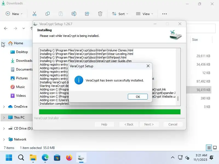Select the file sized 56,419 KB
The width and height of the screenshot is (219, 164).
[203, 90]
